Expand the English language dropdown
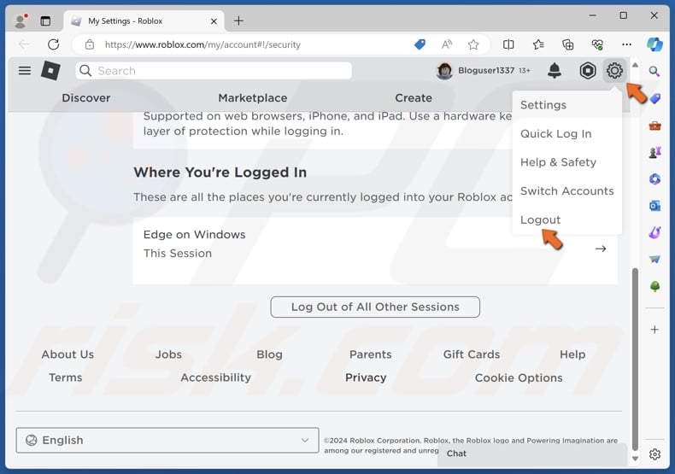The image size is (675, 474). click(167, 440)
